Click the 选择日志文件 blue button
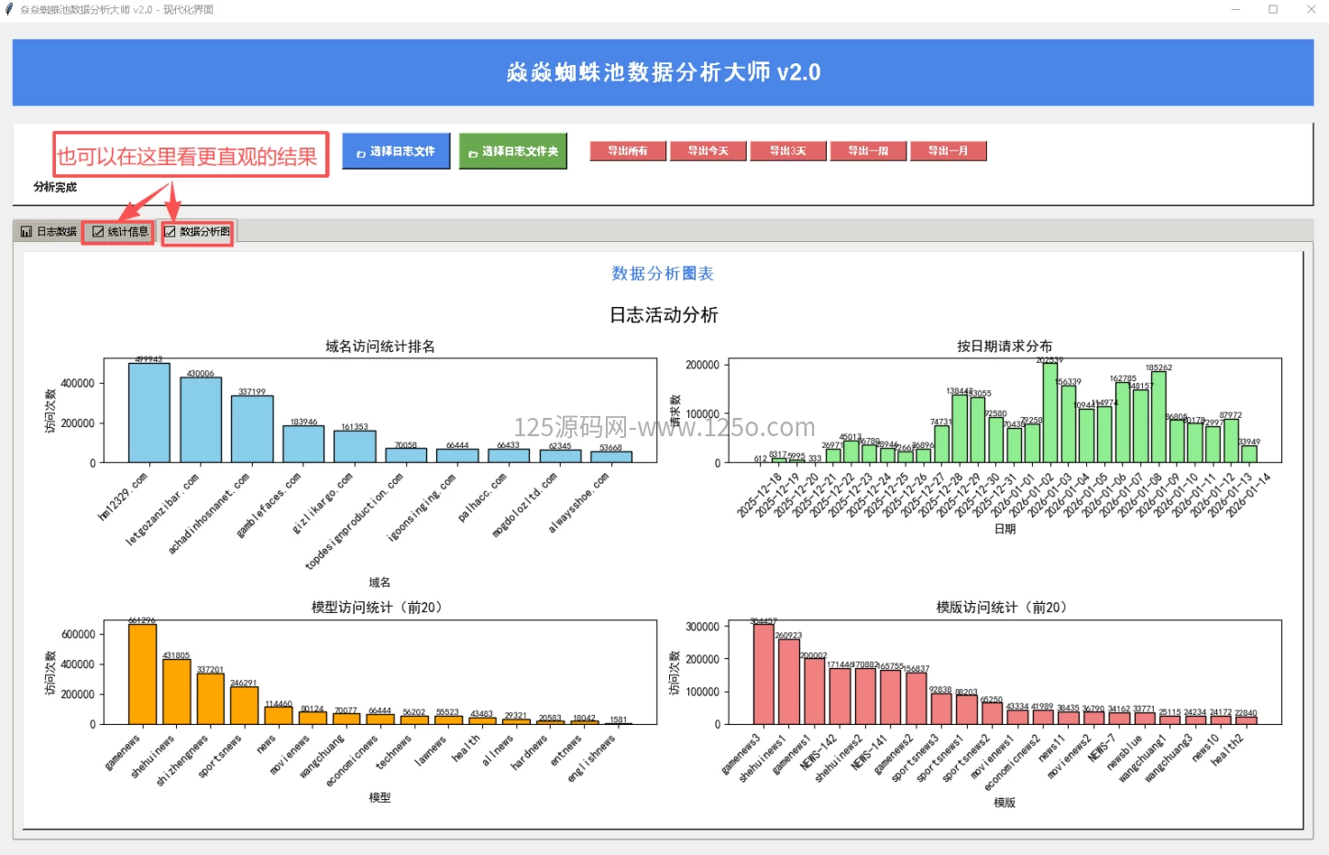This screenshot has height=855, width=1329. (396, 151)
